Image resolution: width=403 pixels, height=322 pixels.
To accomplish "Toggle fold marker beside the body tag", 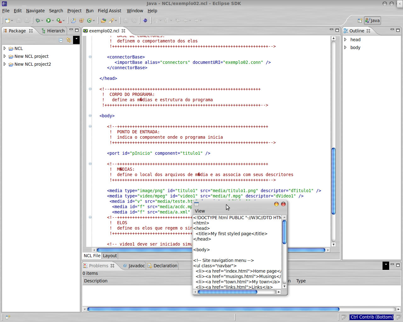I will point(90,116).
